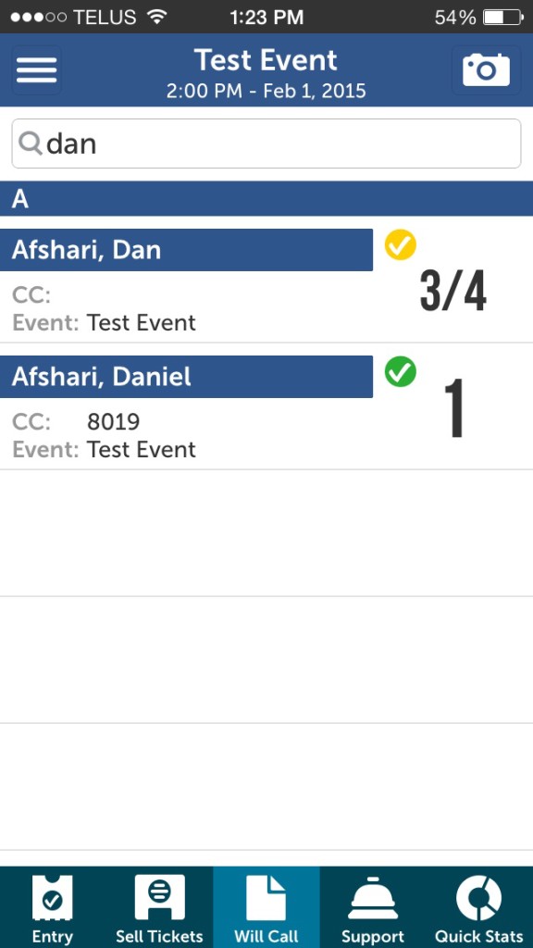View Quick Stats chart tab

pos(479,909)
